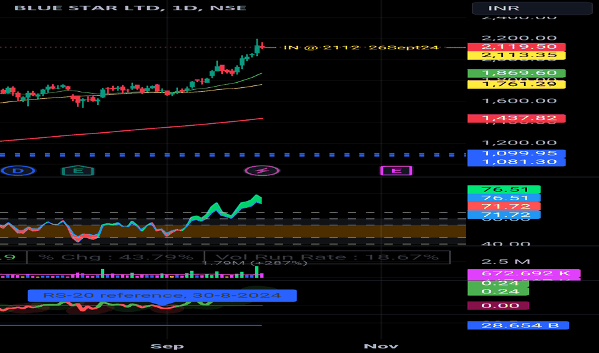The width and height of the screenshot is (599, 353).
Task: Click the '1.79M (+287%)' volume label
Action: point(255,263)
